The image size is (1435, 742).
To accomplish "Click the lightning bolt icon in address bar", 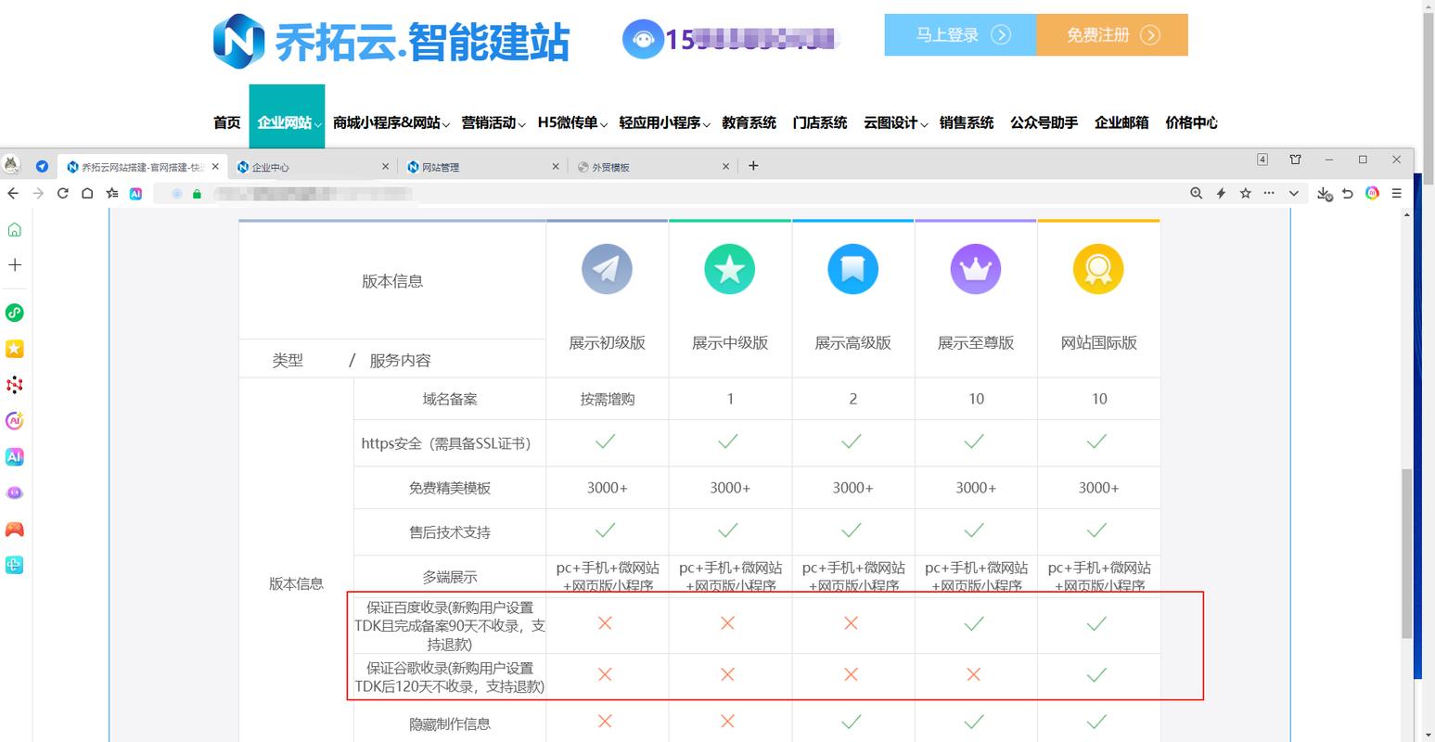I will coord(1221,194).
